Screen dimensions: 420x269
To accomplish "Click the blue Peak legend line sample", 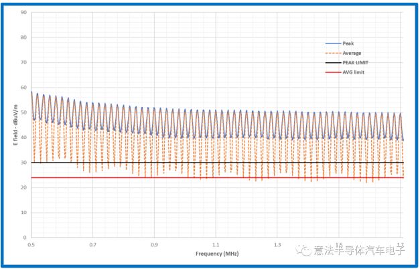I will pyautogui.click(x=331, y=43).
